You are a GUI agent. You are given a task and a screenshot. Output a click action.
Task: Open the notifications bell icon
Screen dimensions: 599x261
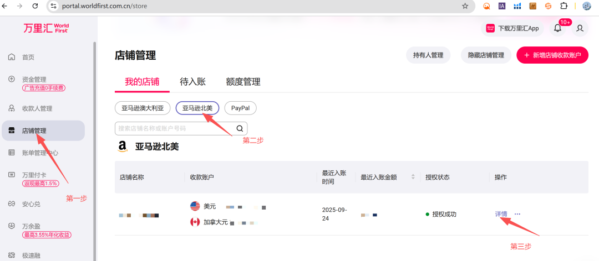pos(558,28)
